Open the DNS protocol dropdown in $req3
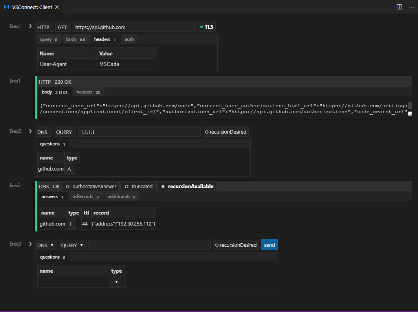The image size is (418, 312). [x=46, y=244]
